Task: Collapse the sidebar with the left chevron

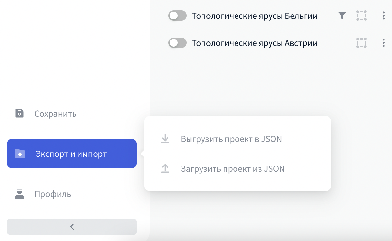Action: pyautogui.click(x=72, y=227)
